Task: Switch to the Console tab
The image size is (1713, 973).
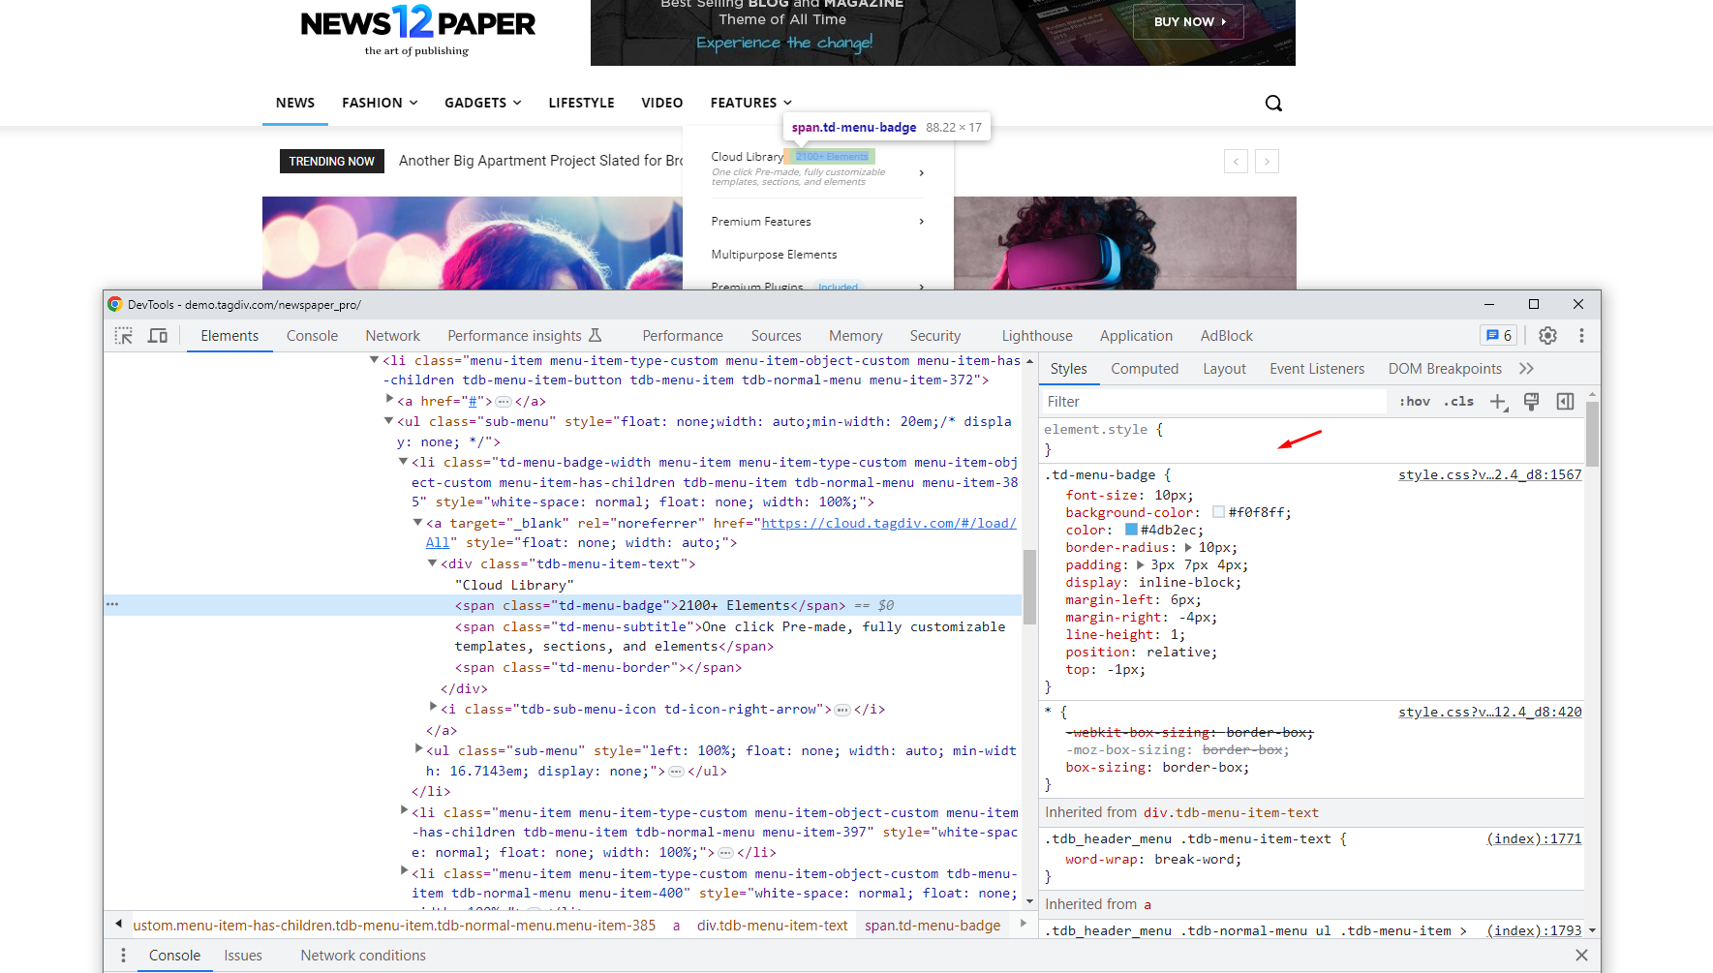Action: point(312,336)
